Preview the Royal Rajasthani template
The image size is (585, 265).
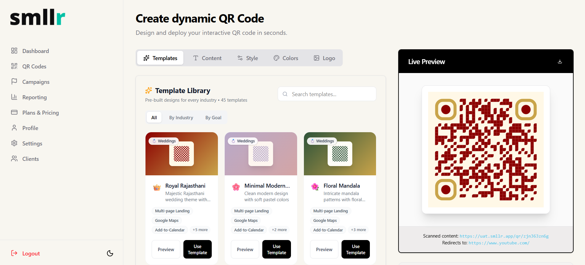(166, 249)
